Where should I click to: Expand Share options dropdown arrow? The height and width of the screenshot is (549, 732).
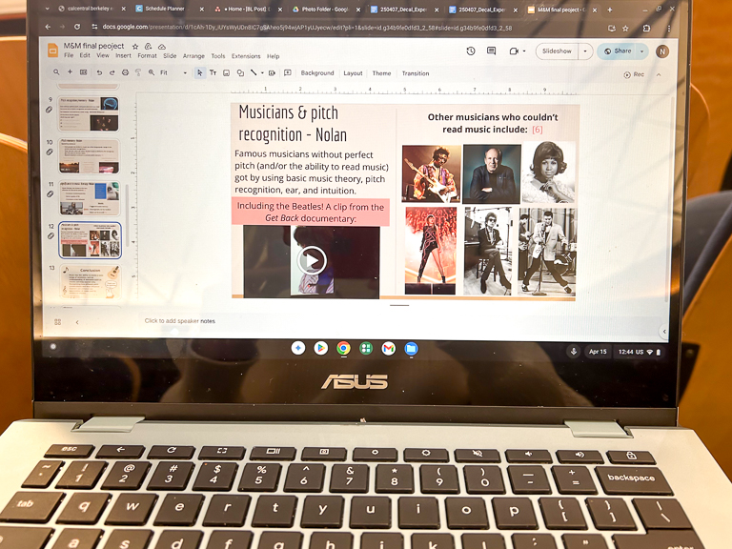point(641,51)
